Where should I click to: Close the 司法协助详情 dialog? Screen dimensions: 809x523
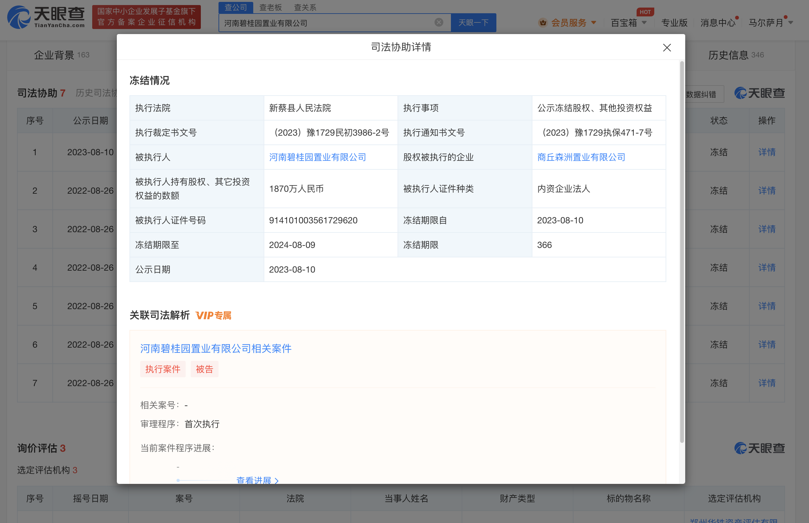[x=667, y=48]
